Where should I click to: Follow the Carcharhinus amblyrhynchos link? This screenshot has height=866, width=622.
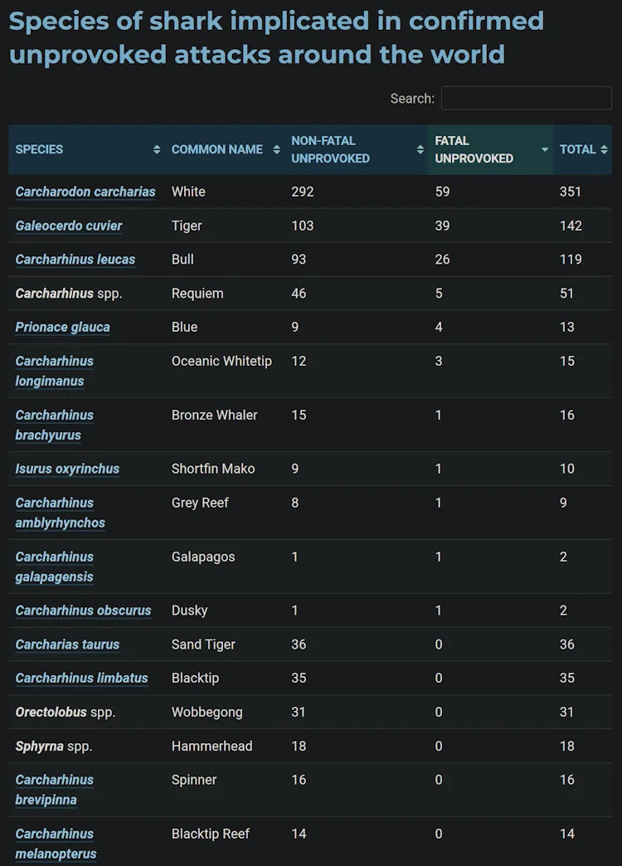pos(61,513)
